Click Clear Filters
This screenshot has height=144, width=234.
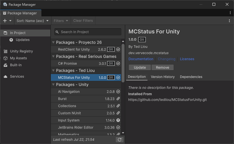[83, 21]
